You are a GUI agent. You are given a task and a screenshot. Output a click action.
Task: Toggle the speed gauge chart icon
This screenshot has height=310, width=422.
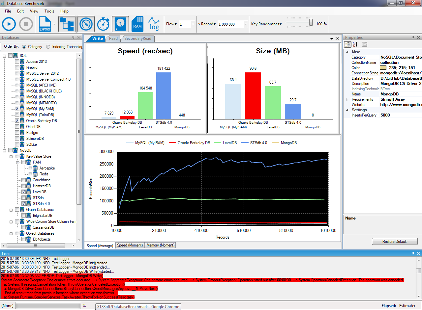(86, 24)
